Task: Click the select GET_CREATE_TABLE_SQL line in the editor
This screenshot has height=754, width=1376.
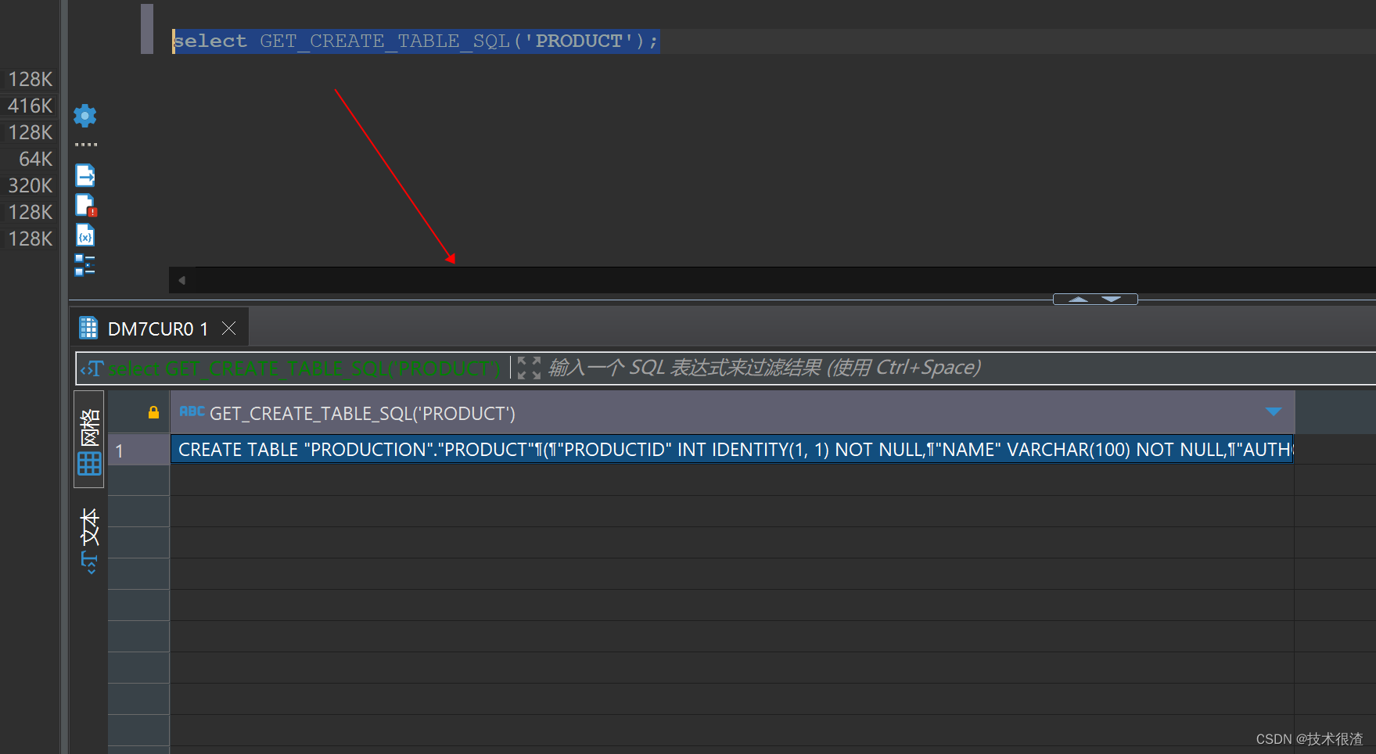Action: click(x=415, y=41)
